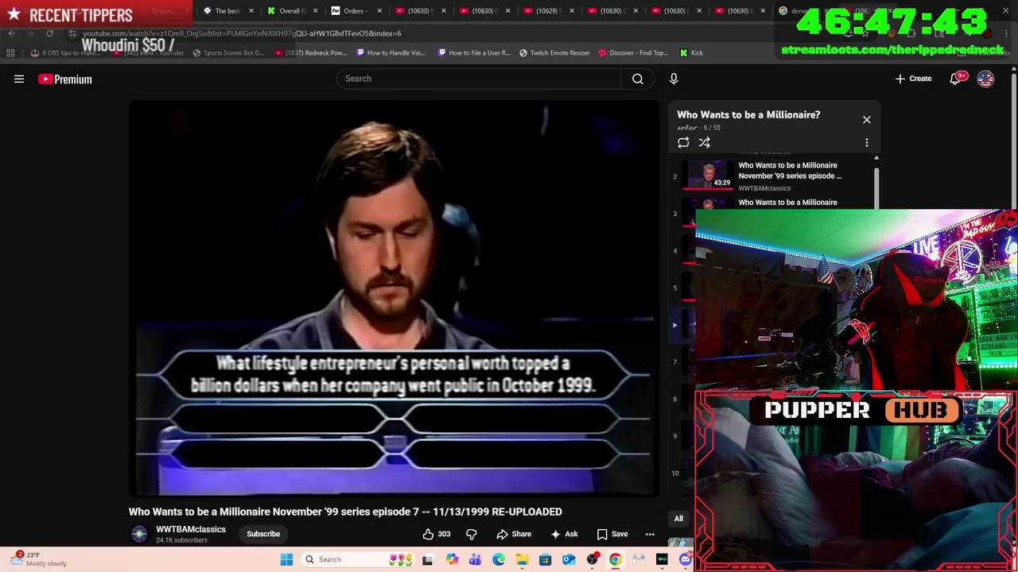
Task: Open the Kick bookmark
Action: tap(691, 53)
